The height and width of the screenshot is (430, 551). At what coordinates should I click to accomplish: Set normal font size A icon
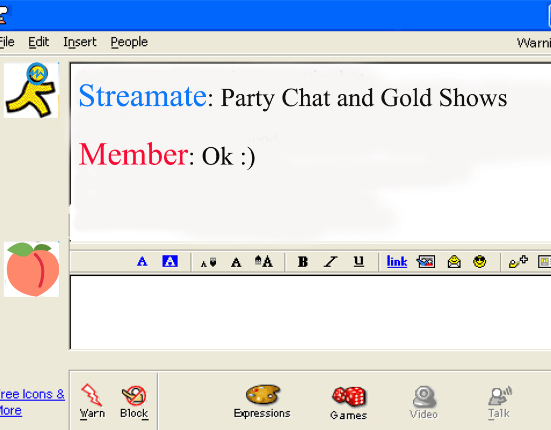(236, 262)
